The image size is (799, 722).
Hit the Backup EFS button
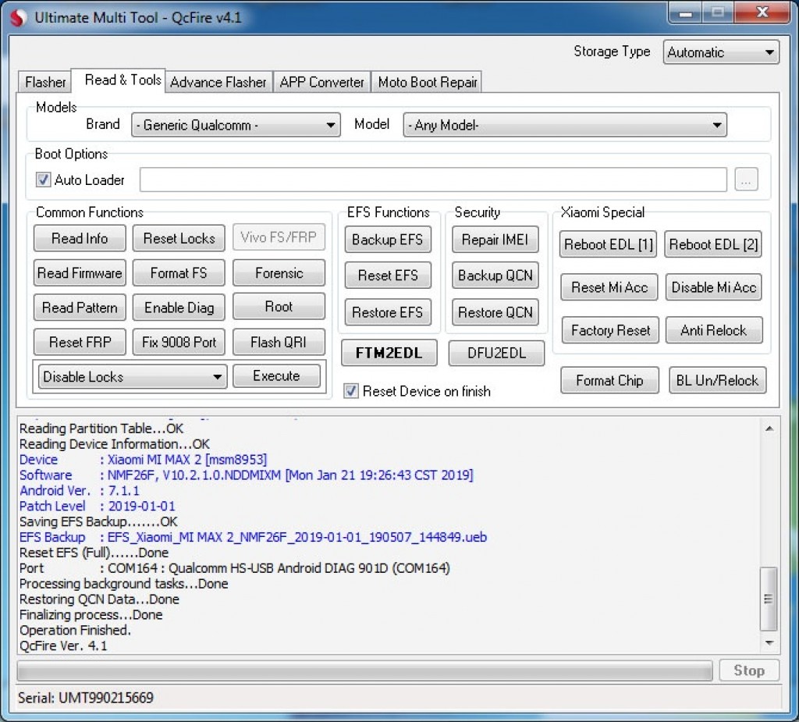[387, 240]
